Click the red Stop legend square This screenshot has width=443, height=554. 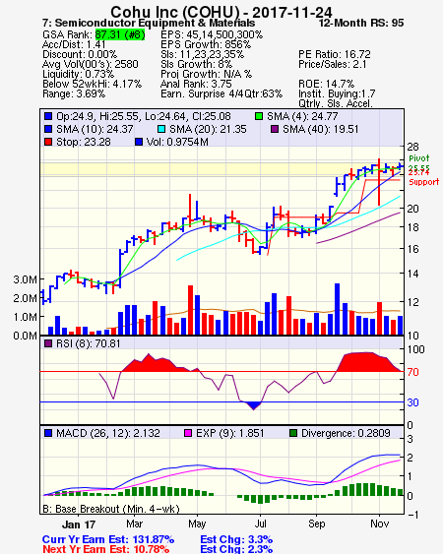(x=48, y=142)
